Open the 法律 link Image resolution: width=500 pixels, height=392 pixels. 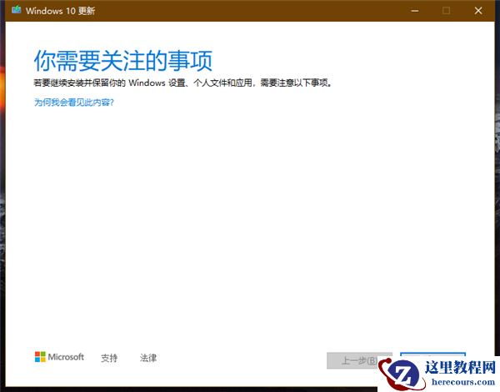148,358
